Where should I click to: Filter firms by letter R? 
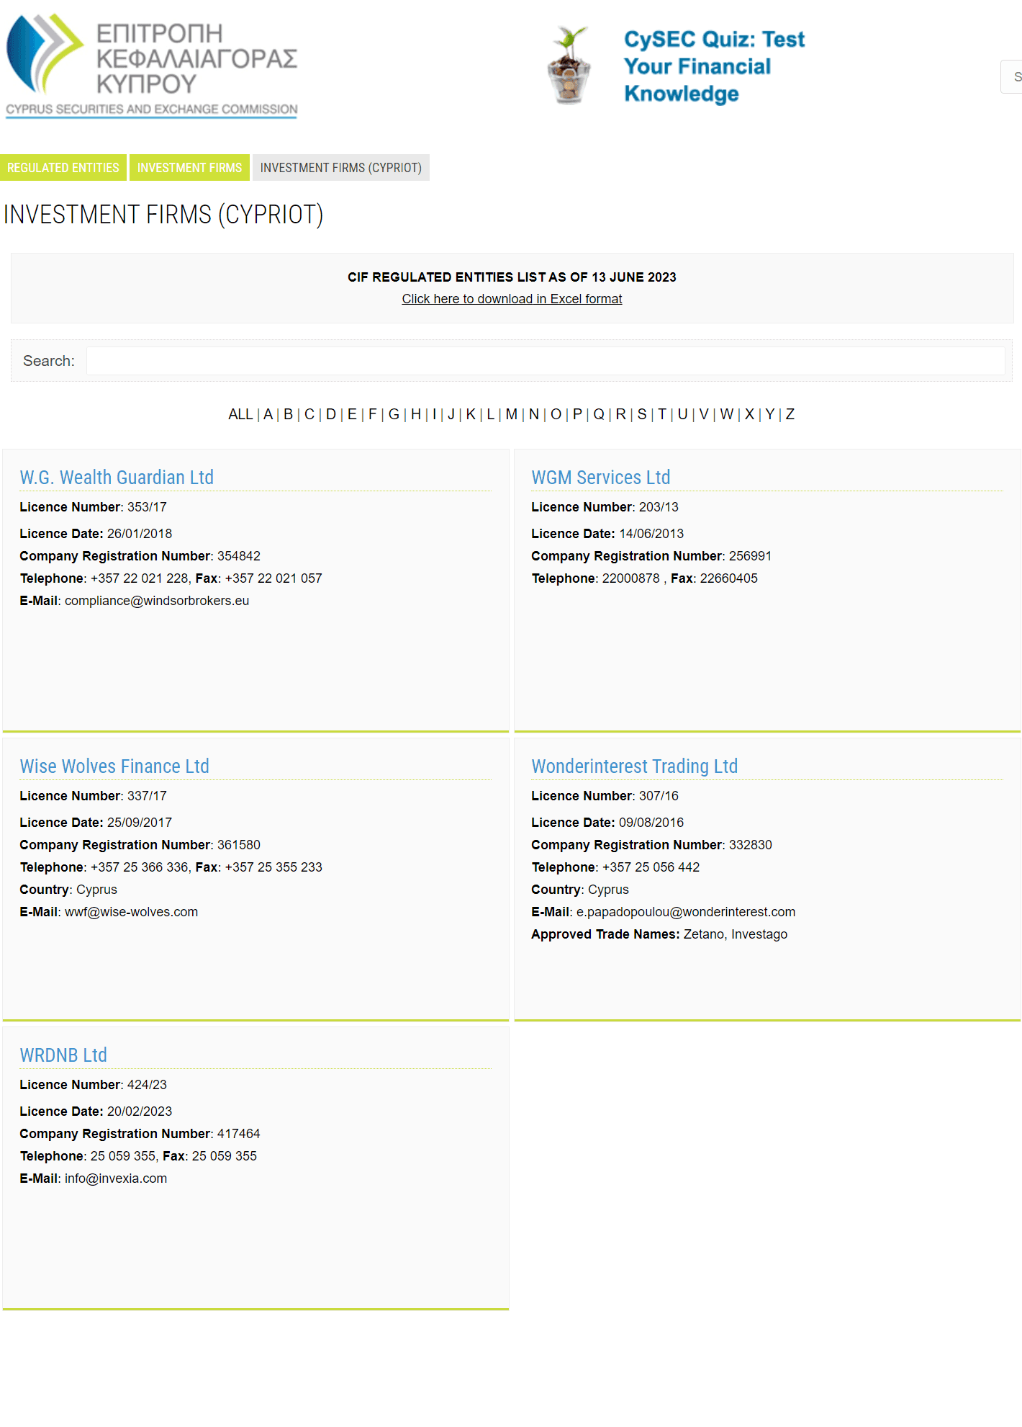(x=621, y=414)
